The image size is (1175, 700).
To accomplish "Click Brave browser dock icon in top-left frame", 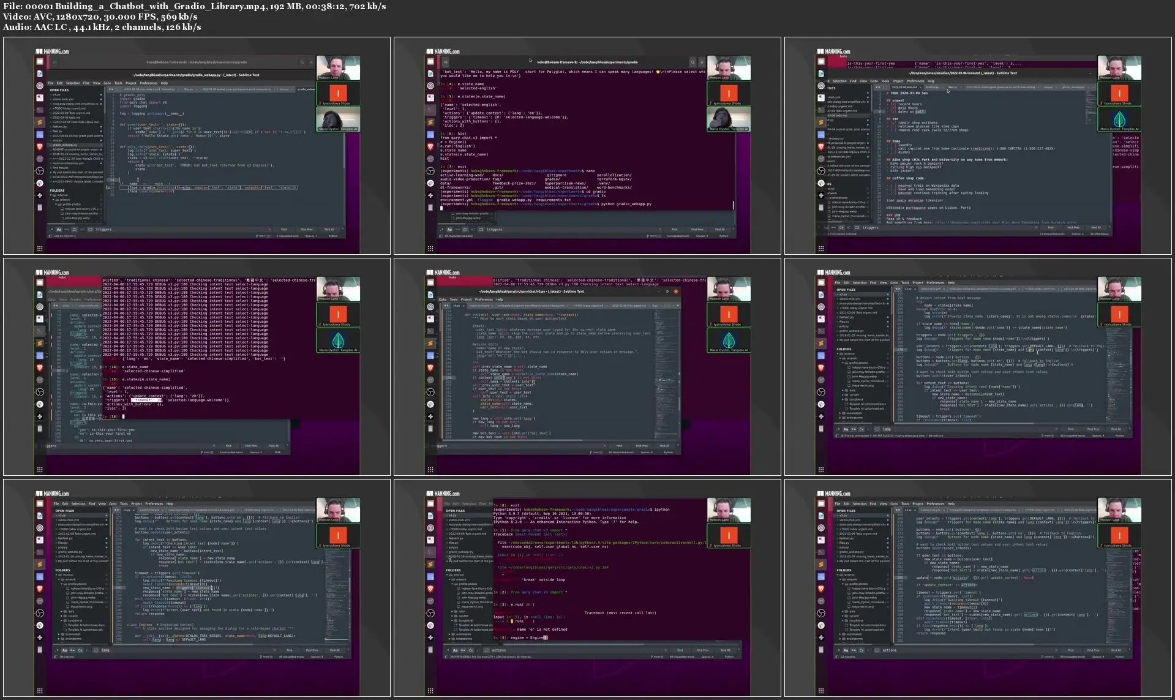I will tap(40, 147).
